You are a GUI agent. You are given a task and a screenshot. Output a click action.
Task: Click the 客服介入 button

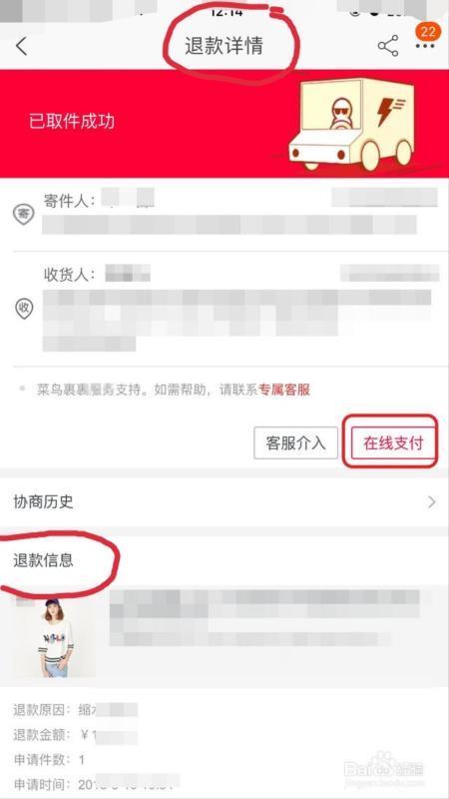[295, 442]
